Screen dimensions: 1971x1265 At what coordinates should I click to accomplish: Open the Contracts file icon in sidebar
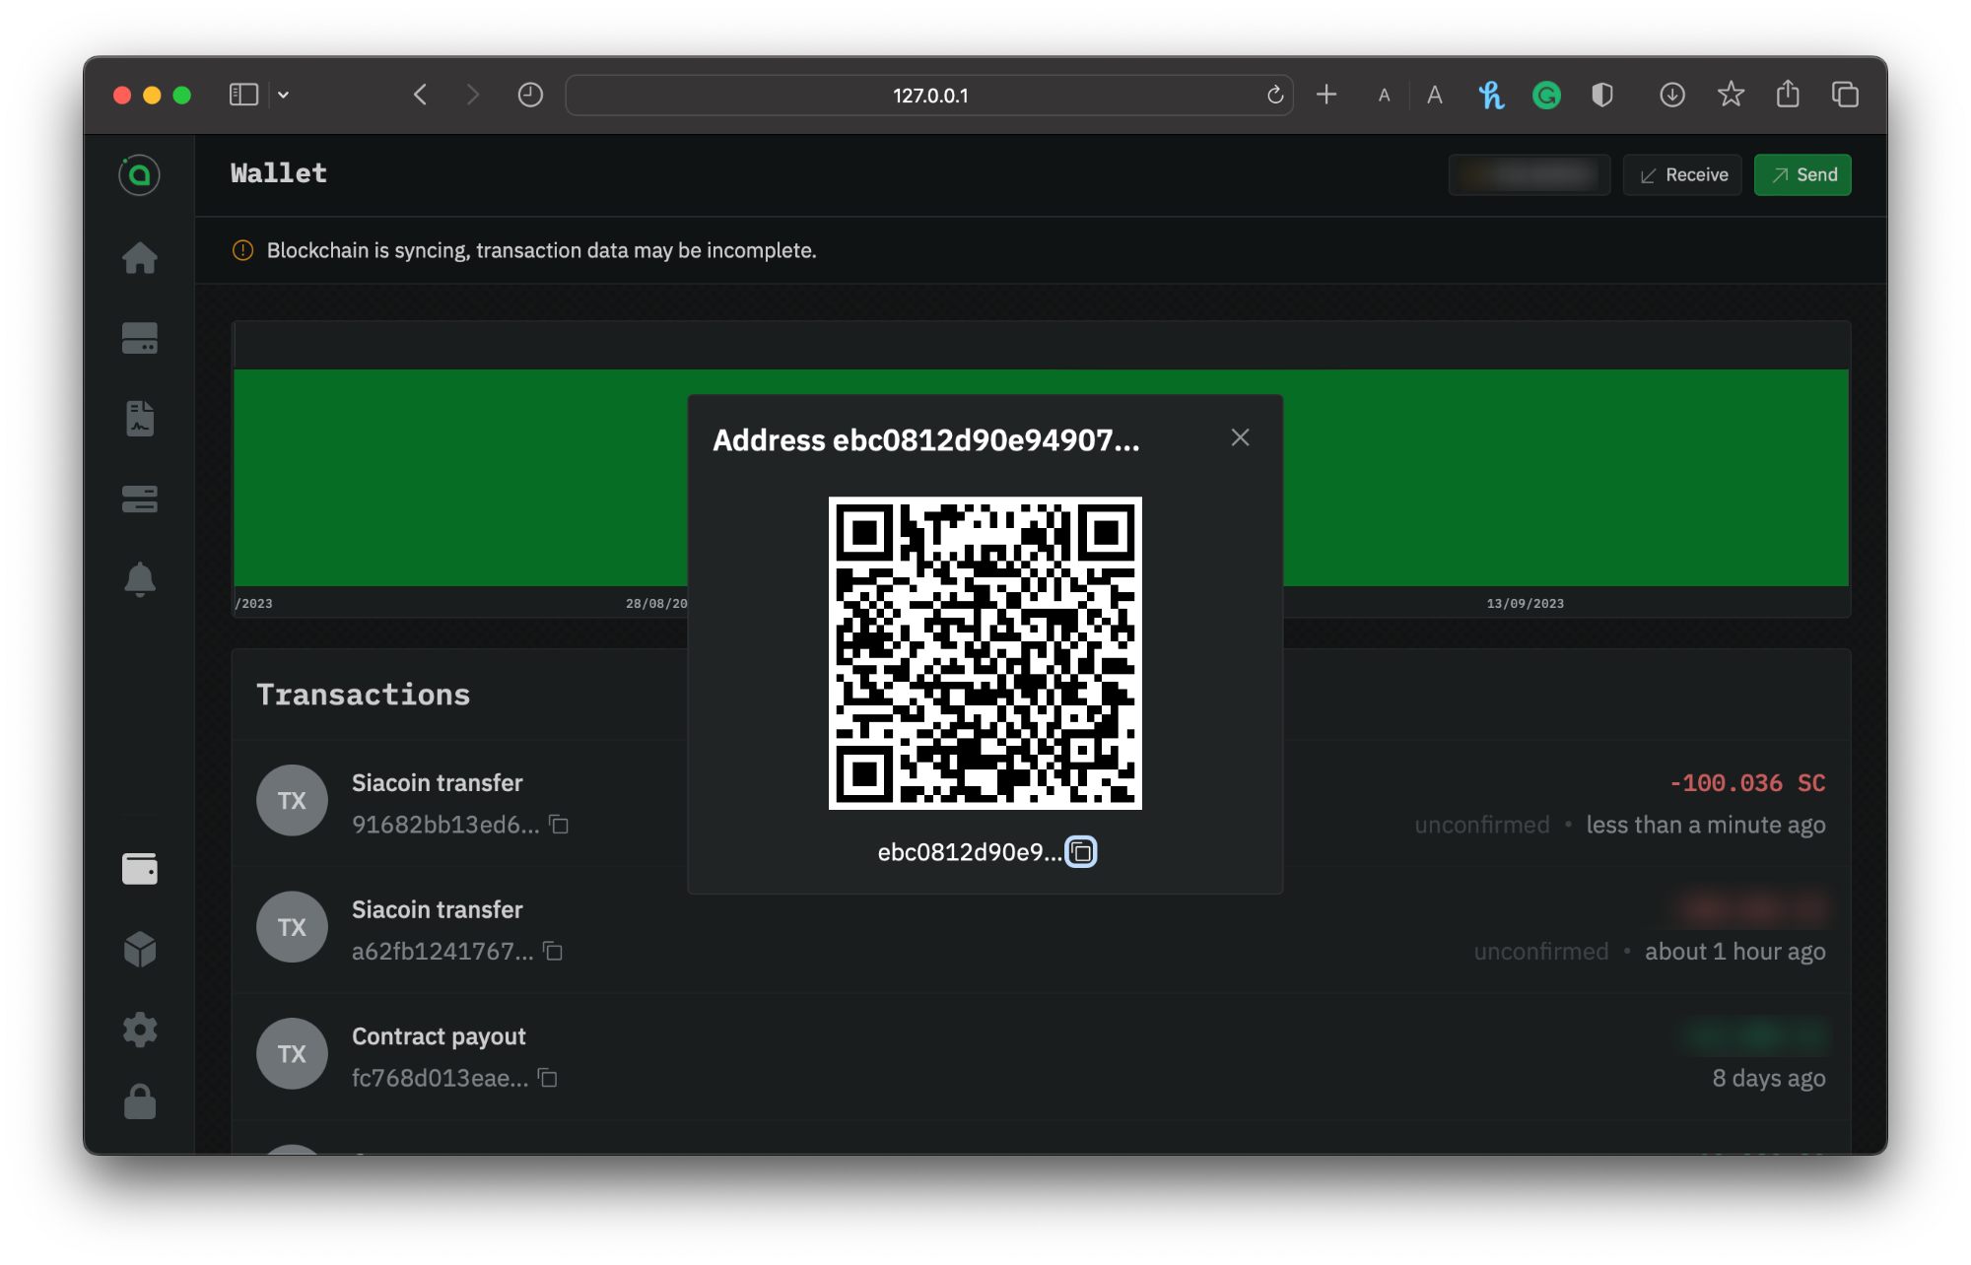click(x=139, y=419)
